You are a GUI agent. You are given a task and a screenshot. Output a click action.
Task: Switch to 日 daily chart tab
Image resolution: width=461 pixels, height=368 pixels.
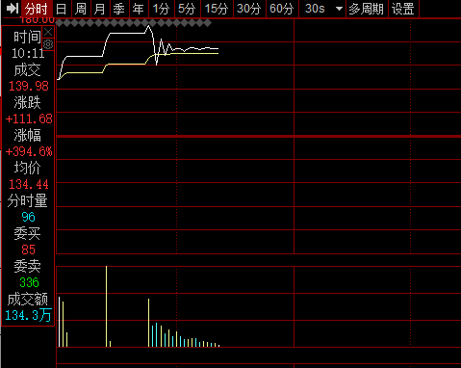pyautogui.click(x=62, y=9)
